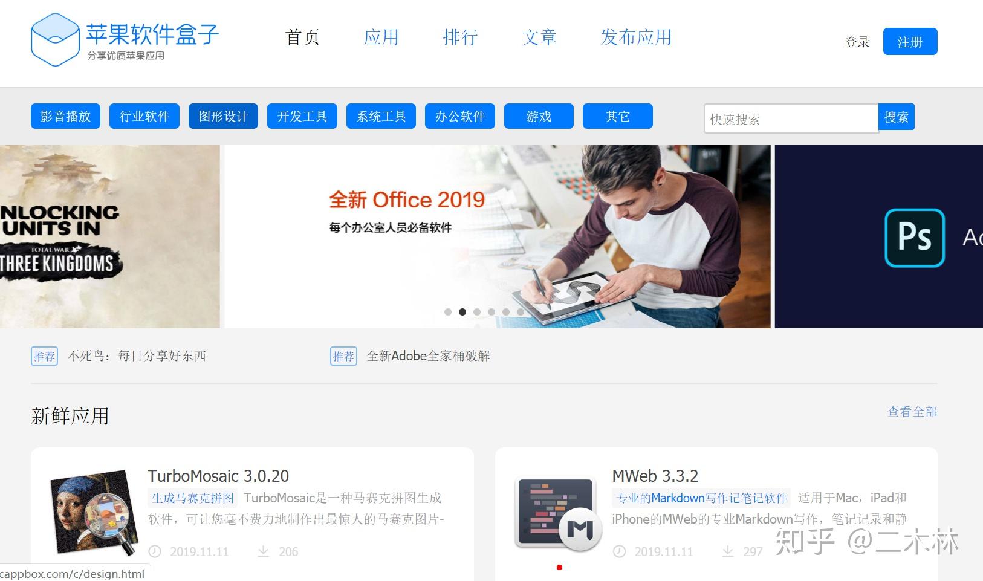Show the fourth carousel slide dot
Screen dimensions: 983x581
(491, 312)
